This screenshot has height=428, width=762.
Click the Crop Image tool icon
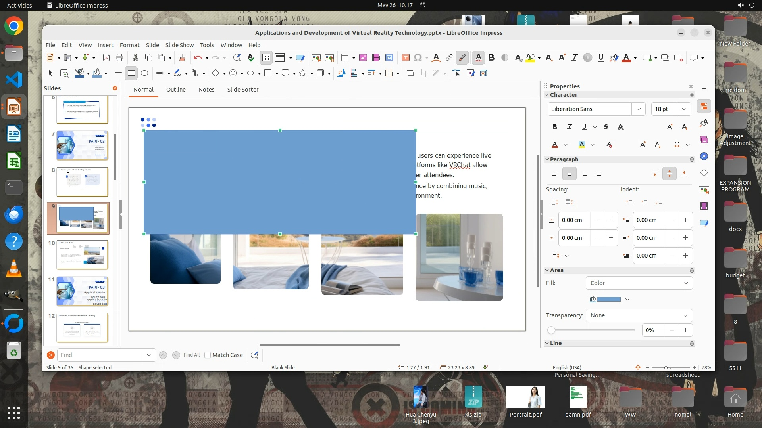(423, 73)
